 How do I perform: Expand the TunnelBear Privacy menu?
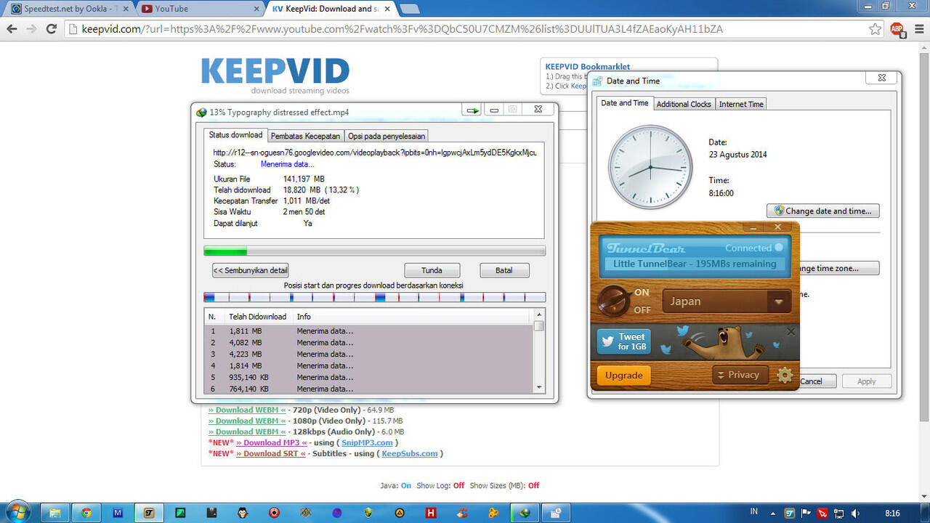point(740,375)
